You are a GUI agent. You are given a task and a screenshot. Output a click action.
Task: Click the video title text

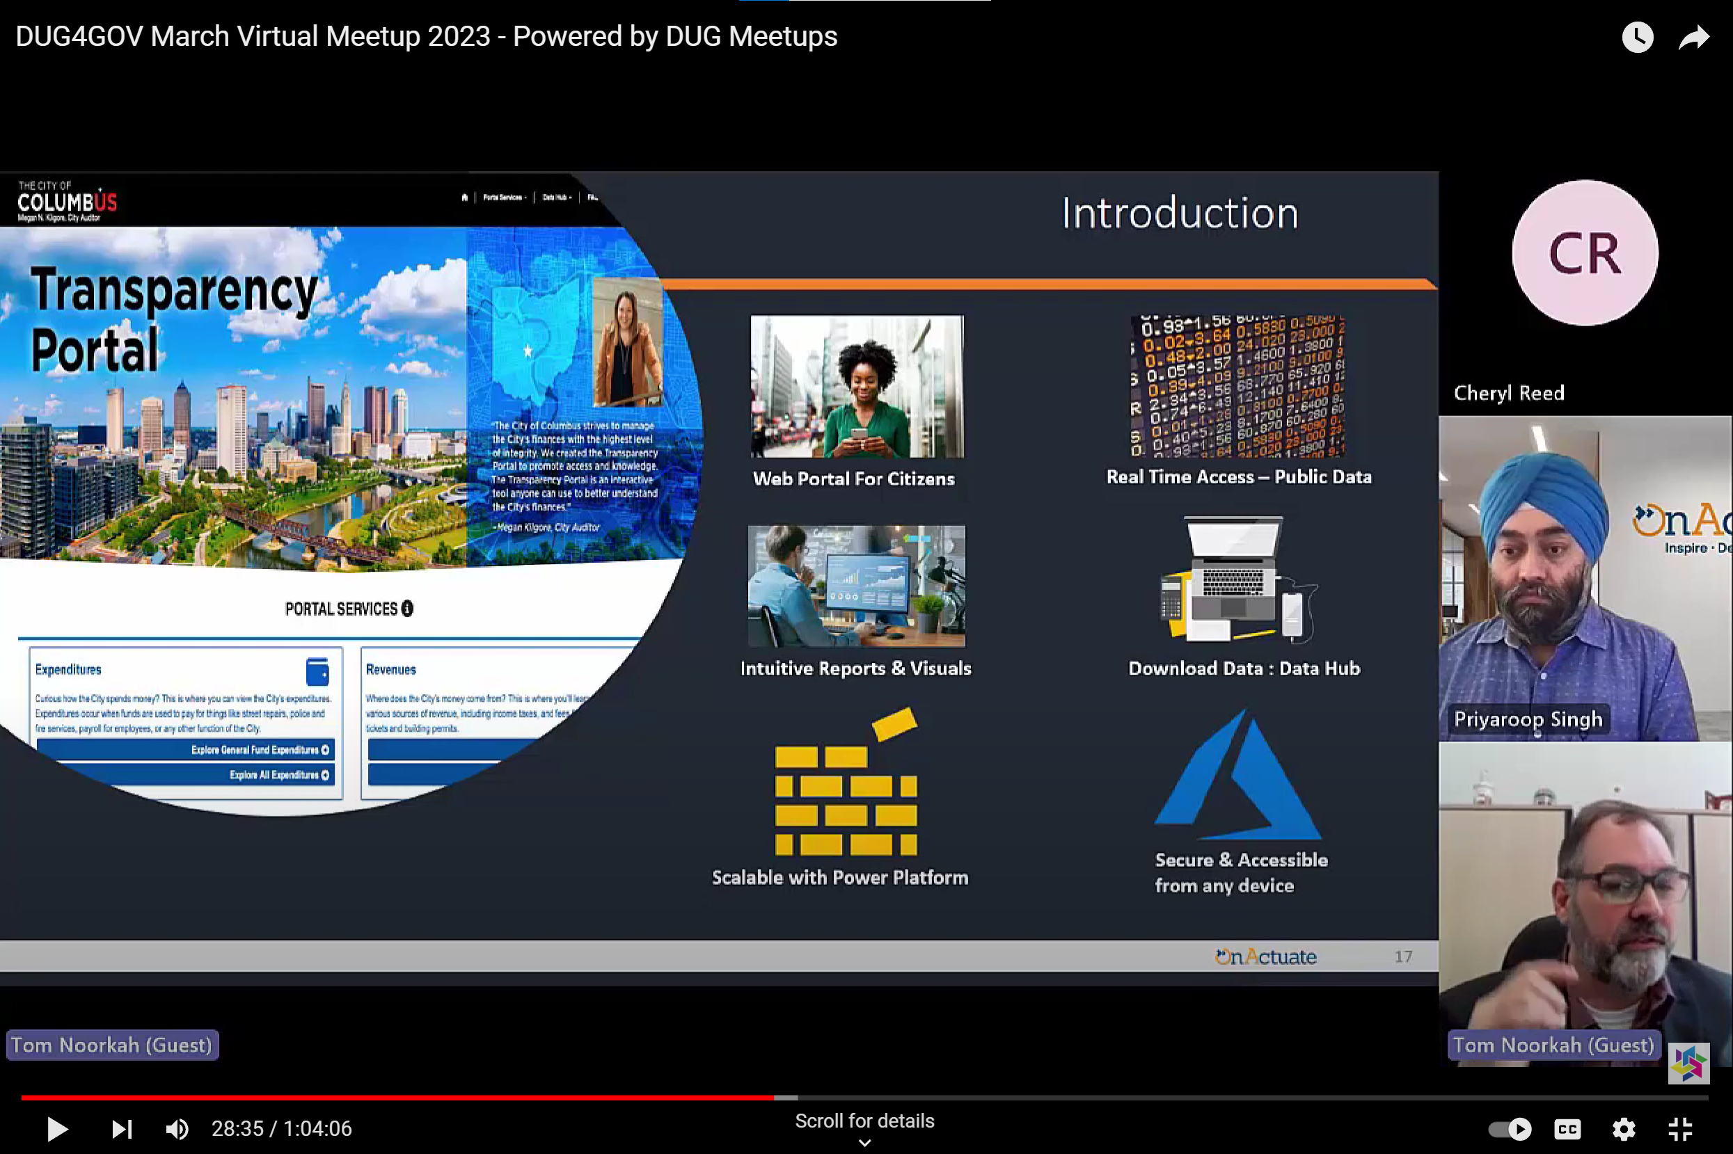426,36
